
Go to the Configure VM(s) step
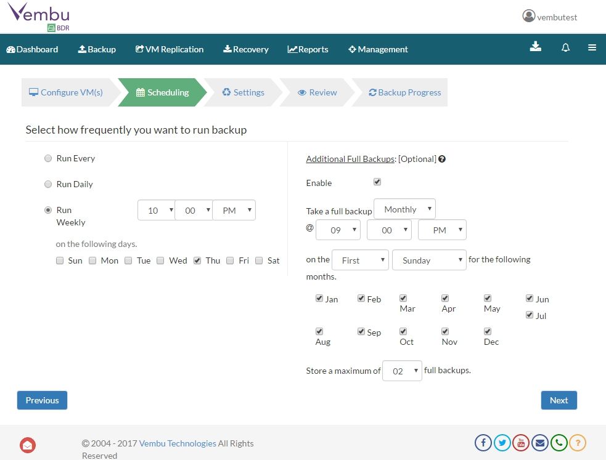point(66,92)
